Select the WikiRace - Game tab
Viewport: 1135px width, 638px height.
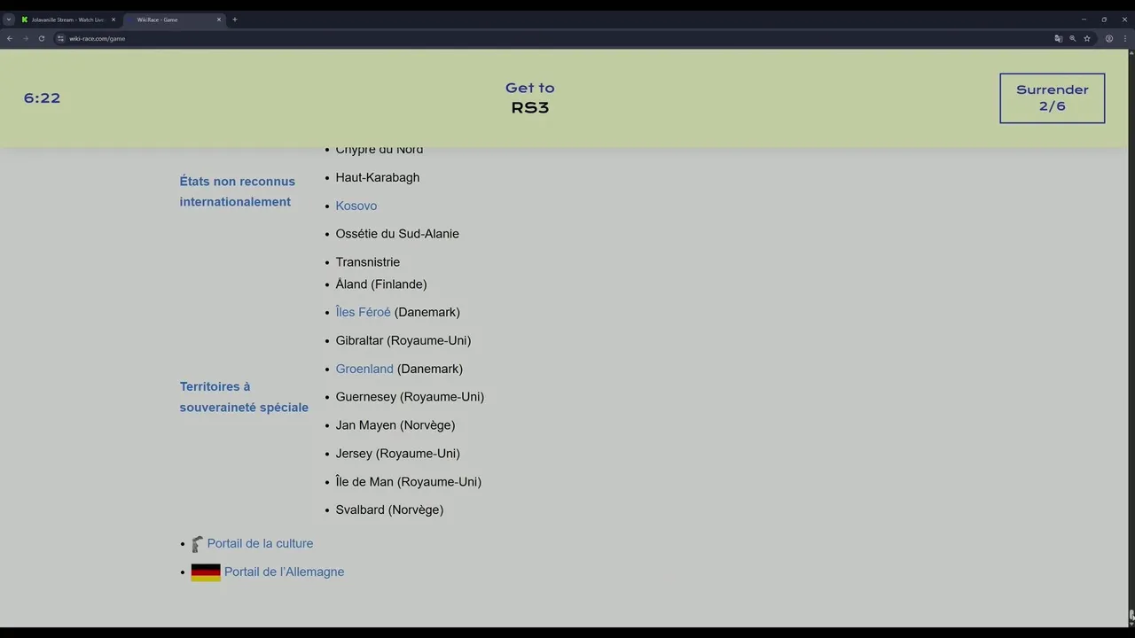(174, 19)
